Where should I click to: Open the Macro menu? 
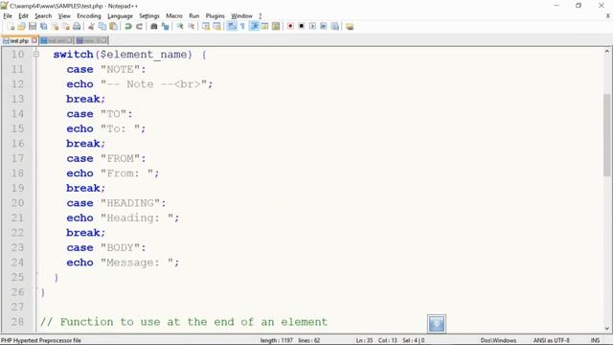point(174,16)
